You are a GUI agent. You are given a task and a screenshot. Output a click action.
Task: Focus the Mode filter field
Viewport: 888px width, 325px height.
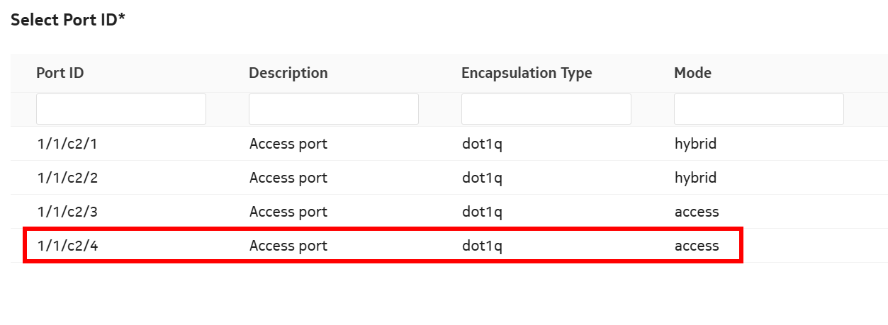click(x=759, y=110)
